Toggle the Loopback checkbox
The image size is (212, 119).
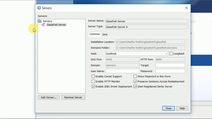171,54
